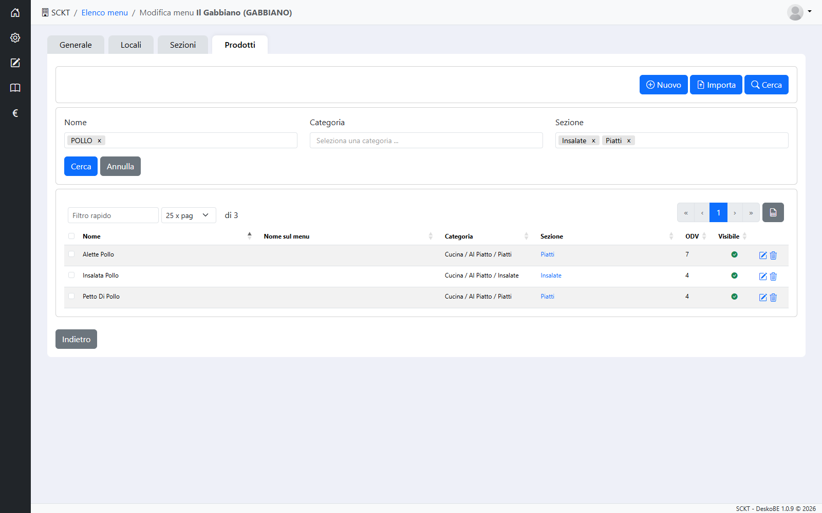Edit the Alette Pollo row
The height and width of the screenshot is (513, 822).
coord(763,255)
